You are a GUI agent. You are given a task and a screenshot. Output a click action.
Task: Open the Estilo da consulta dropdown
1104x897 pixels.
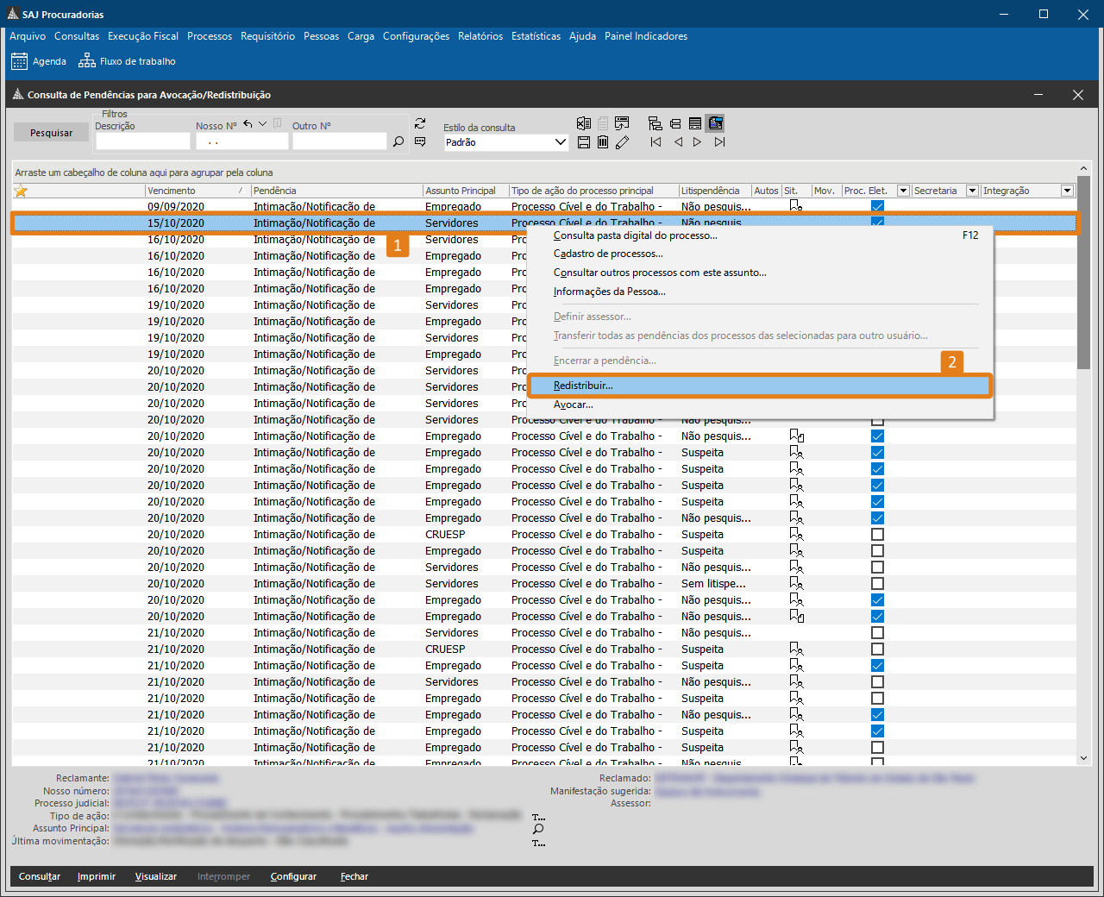[560, 142]
